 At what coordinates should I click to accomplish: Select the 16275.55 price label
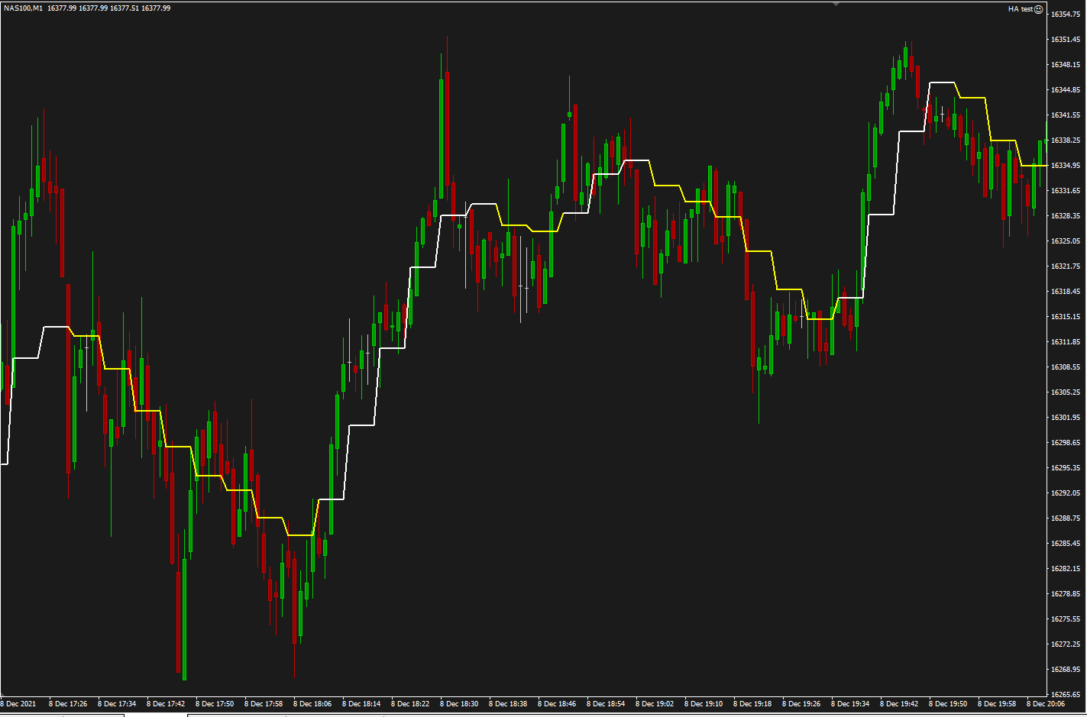(x=1066, y=619)
